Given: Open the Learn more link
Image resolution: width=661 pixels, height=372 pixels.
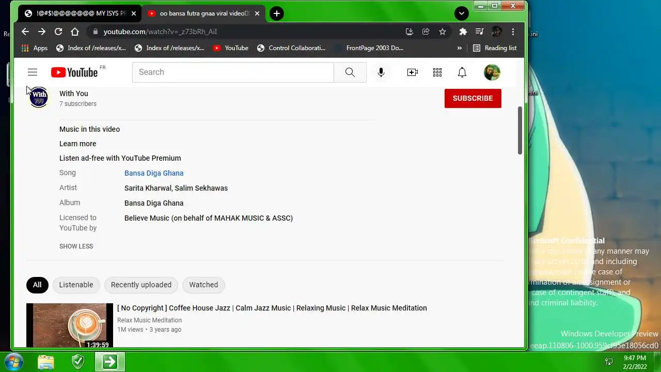Looking at the screenshot, I should [78, 144].
